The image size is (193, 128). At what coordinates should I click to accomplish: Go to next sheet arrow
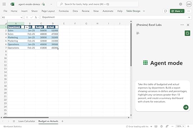tap(8, 121)
